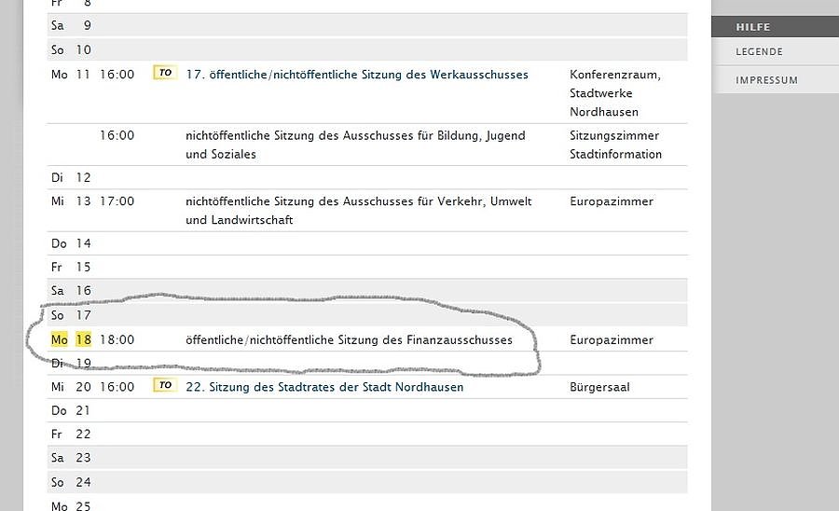Select the Verkehr, Umwelt und Landwirtschaft session
Viewport: 839px width, 511px height.
pos(359,210)
